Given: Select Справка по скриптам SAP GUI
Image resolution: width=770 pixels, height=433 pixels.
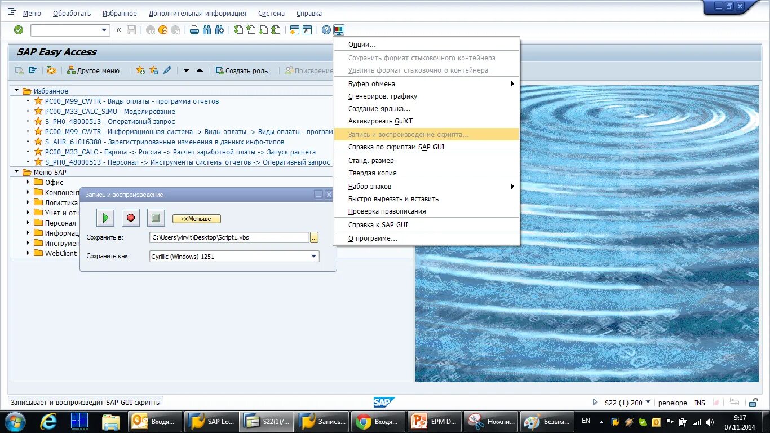Looking at the screenshot, I should pyautogui.click(x=426, y=147).
